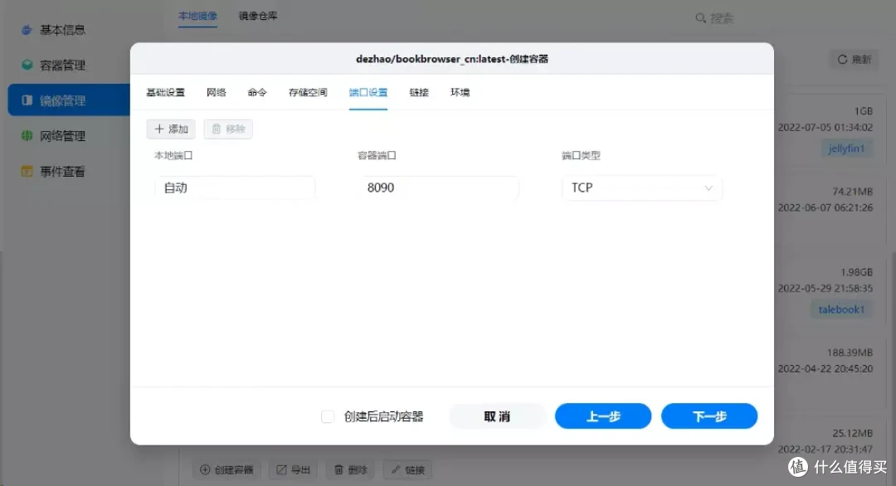Open the 端口类型 TCP dropdown

pos(642,188)
